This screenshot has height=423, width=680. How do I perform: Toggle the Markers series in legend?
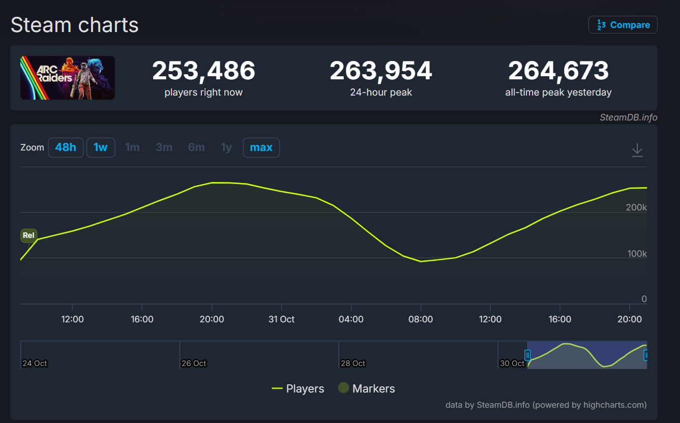pyautogui.click(x=367, y=389)
